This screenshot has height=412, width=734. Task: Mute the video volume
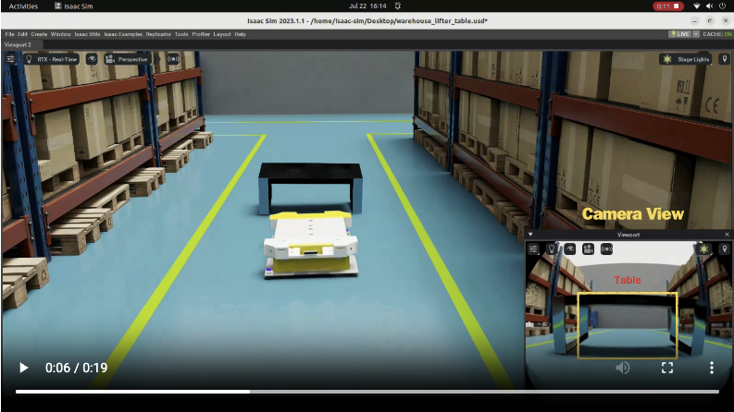(x=623, y=368)
